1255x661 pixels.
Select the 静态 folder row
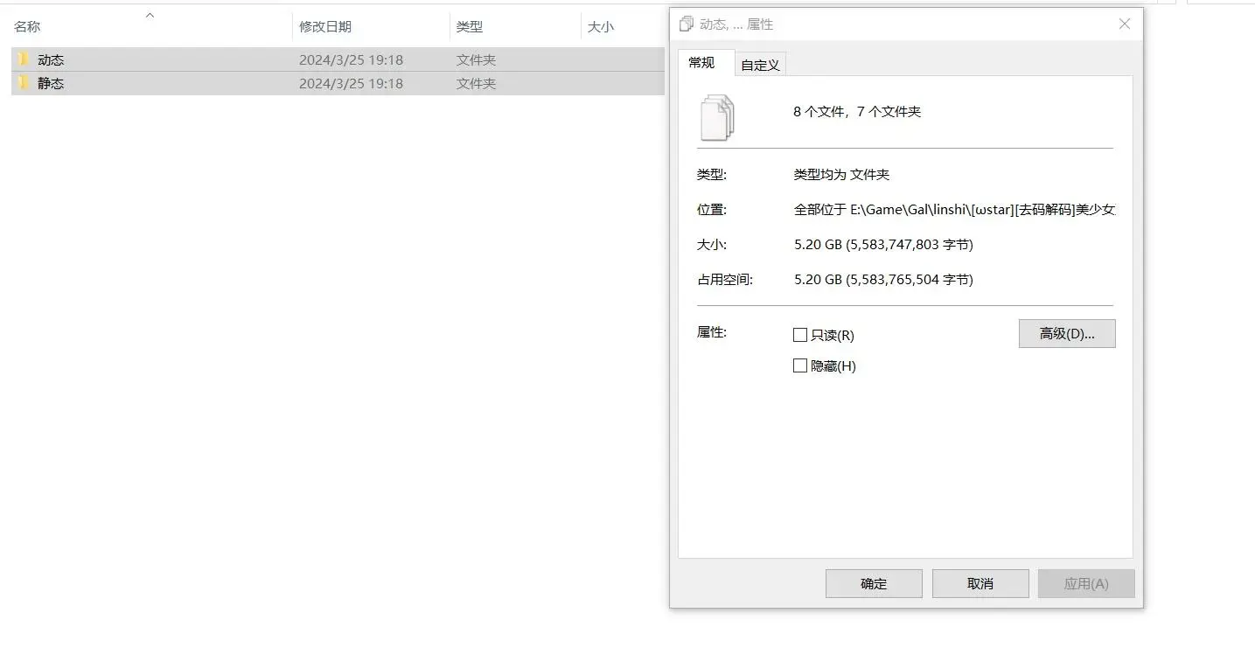click(338, 83)
